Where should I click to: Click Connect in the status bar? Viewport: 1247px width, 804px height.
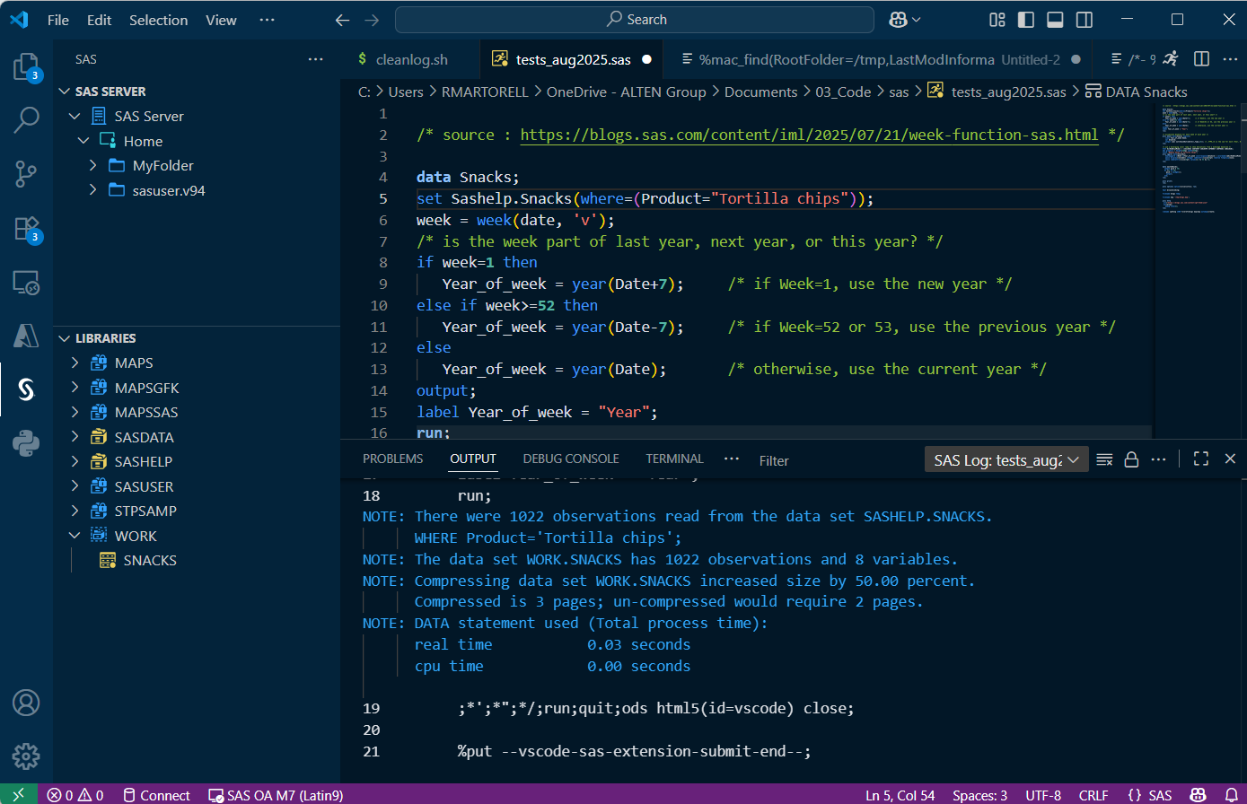pyautogui.click(x=156, y=795)
